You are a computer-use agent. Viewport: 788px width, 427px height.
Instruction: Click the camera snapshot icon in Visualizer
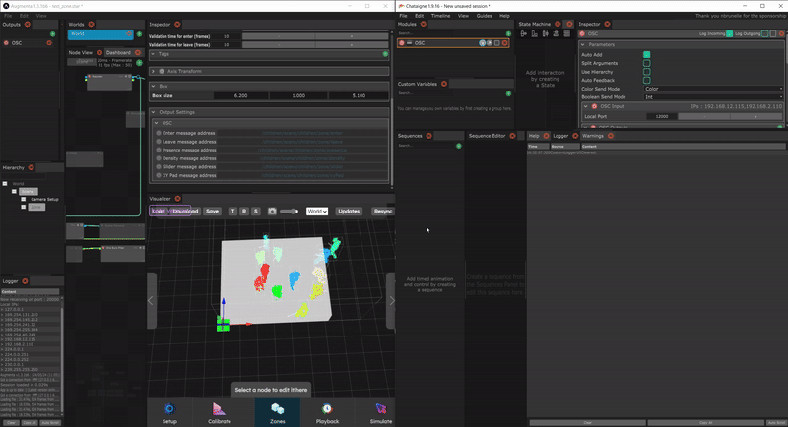point(271,211)
